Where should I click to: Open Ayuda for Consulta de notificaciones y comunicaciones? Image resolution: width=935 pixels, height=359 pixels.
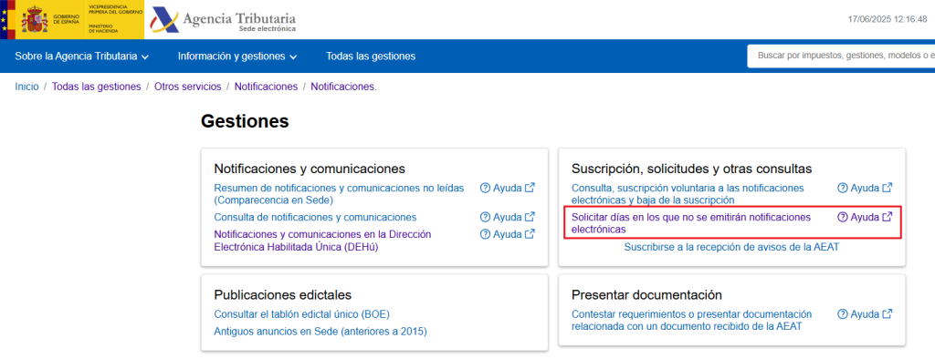tap(508, 217)
